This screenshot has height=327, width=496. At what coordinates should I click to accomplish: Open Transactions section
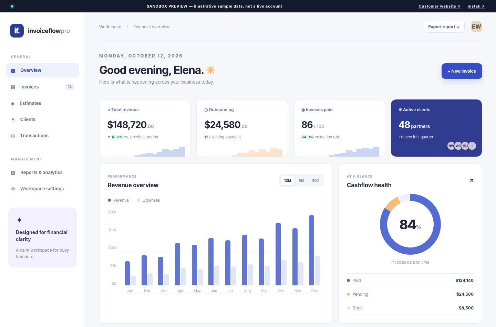click(42, 136)
